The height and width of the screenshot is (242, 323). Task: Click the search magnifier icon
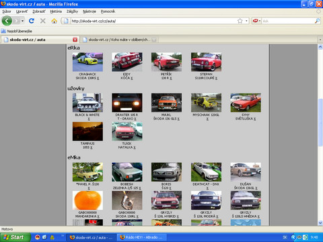coord(317,21)
